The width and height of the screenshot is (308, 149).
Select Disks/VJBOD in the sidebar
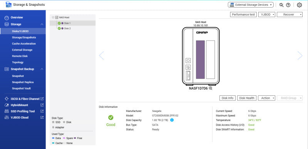23,31
